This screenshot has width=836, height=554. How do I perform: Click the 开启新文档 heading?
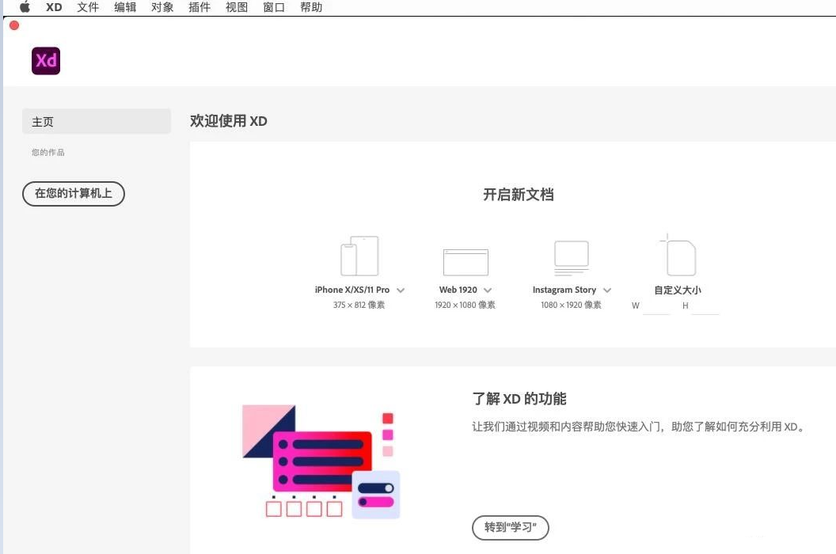click(x=519, y=195)
